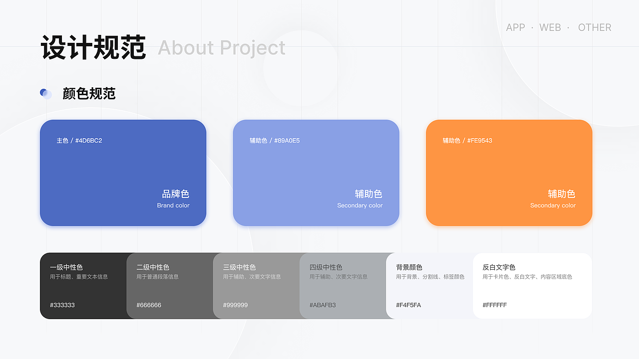Click the 用于背景、分割线、标签颜色 description
Image resolution: width=639 pixels, height=359 pixels.
click(x=430, y=277)
